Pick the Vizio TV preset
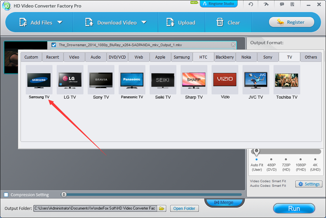 tap(225, 80)
